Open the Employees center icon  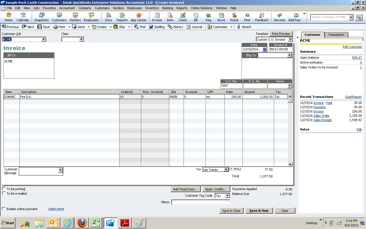[x=91, y=17]
